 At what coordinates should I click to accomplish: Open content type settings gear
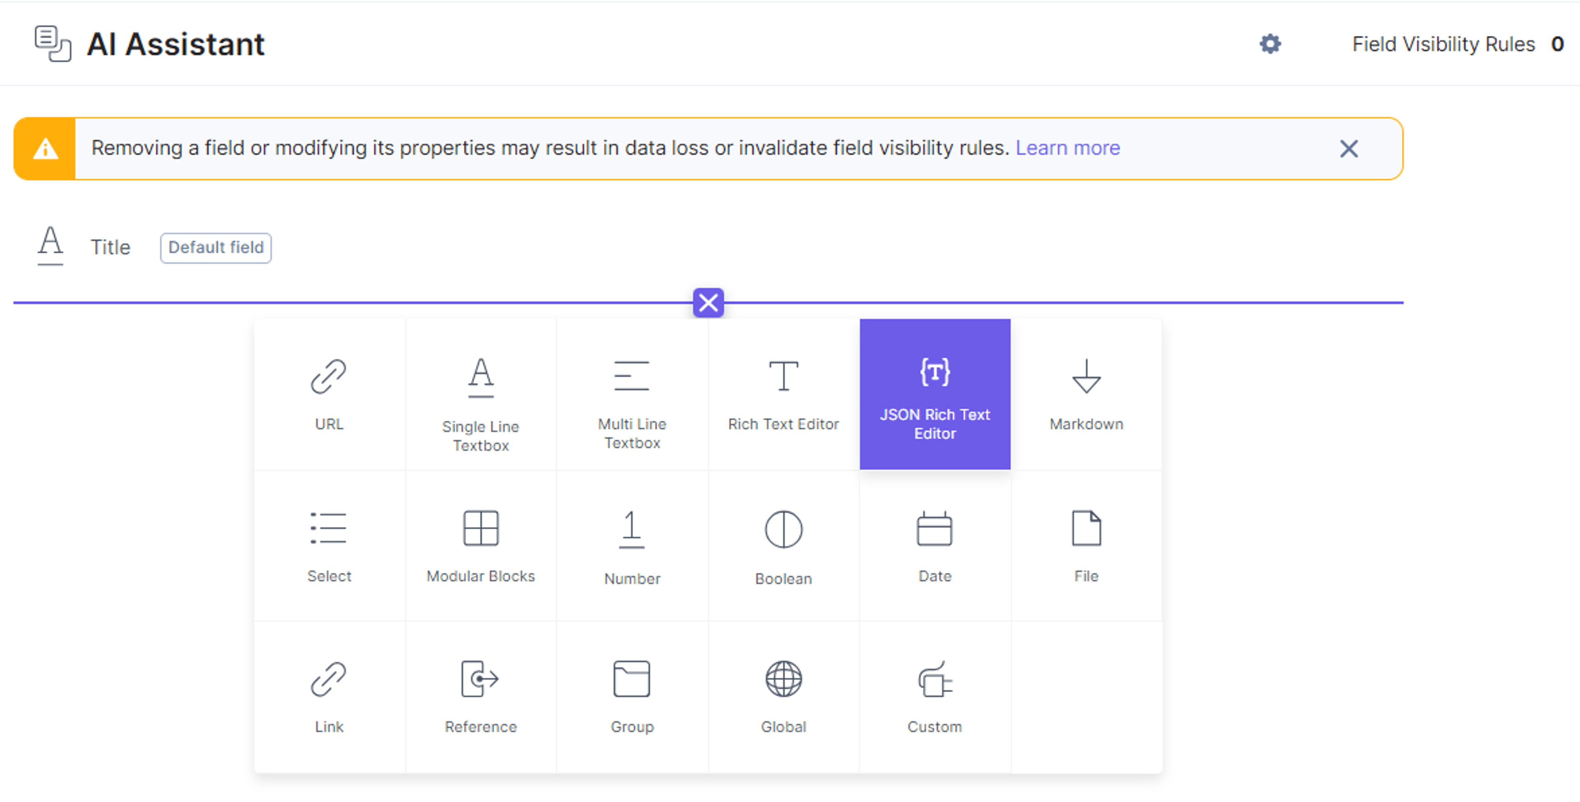coord(1270,44)
